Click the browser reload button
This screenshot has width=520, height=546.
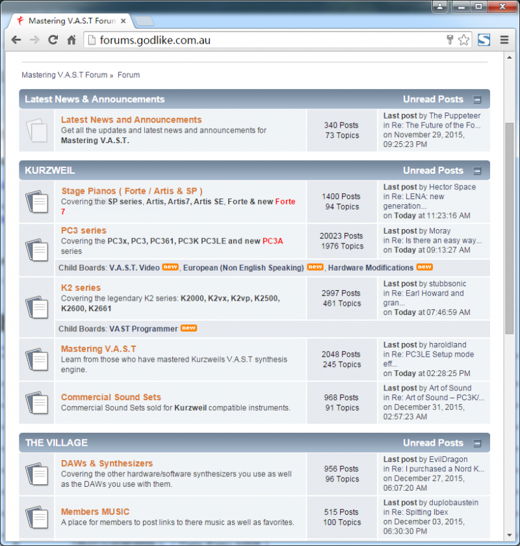pos(53,40)
